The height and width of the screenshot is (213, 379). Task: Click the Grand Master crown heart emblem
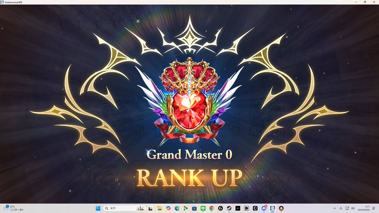click(x=189, y=103)
